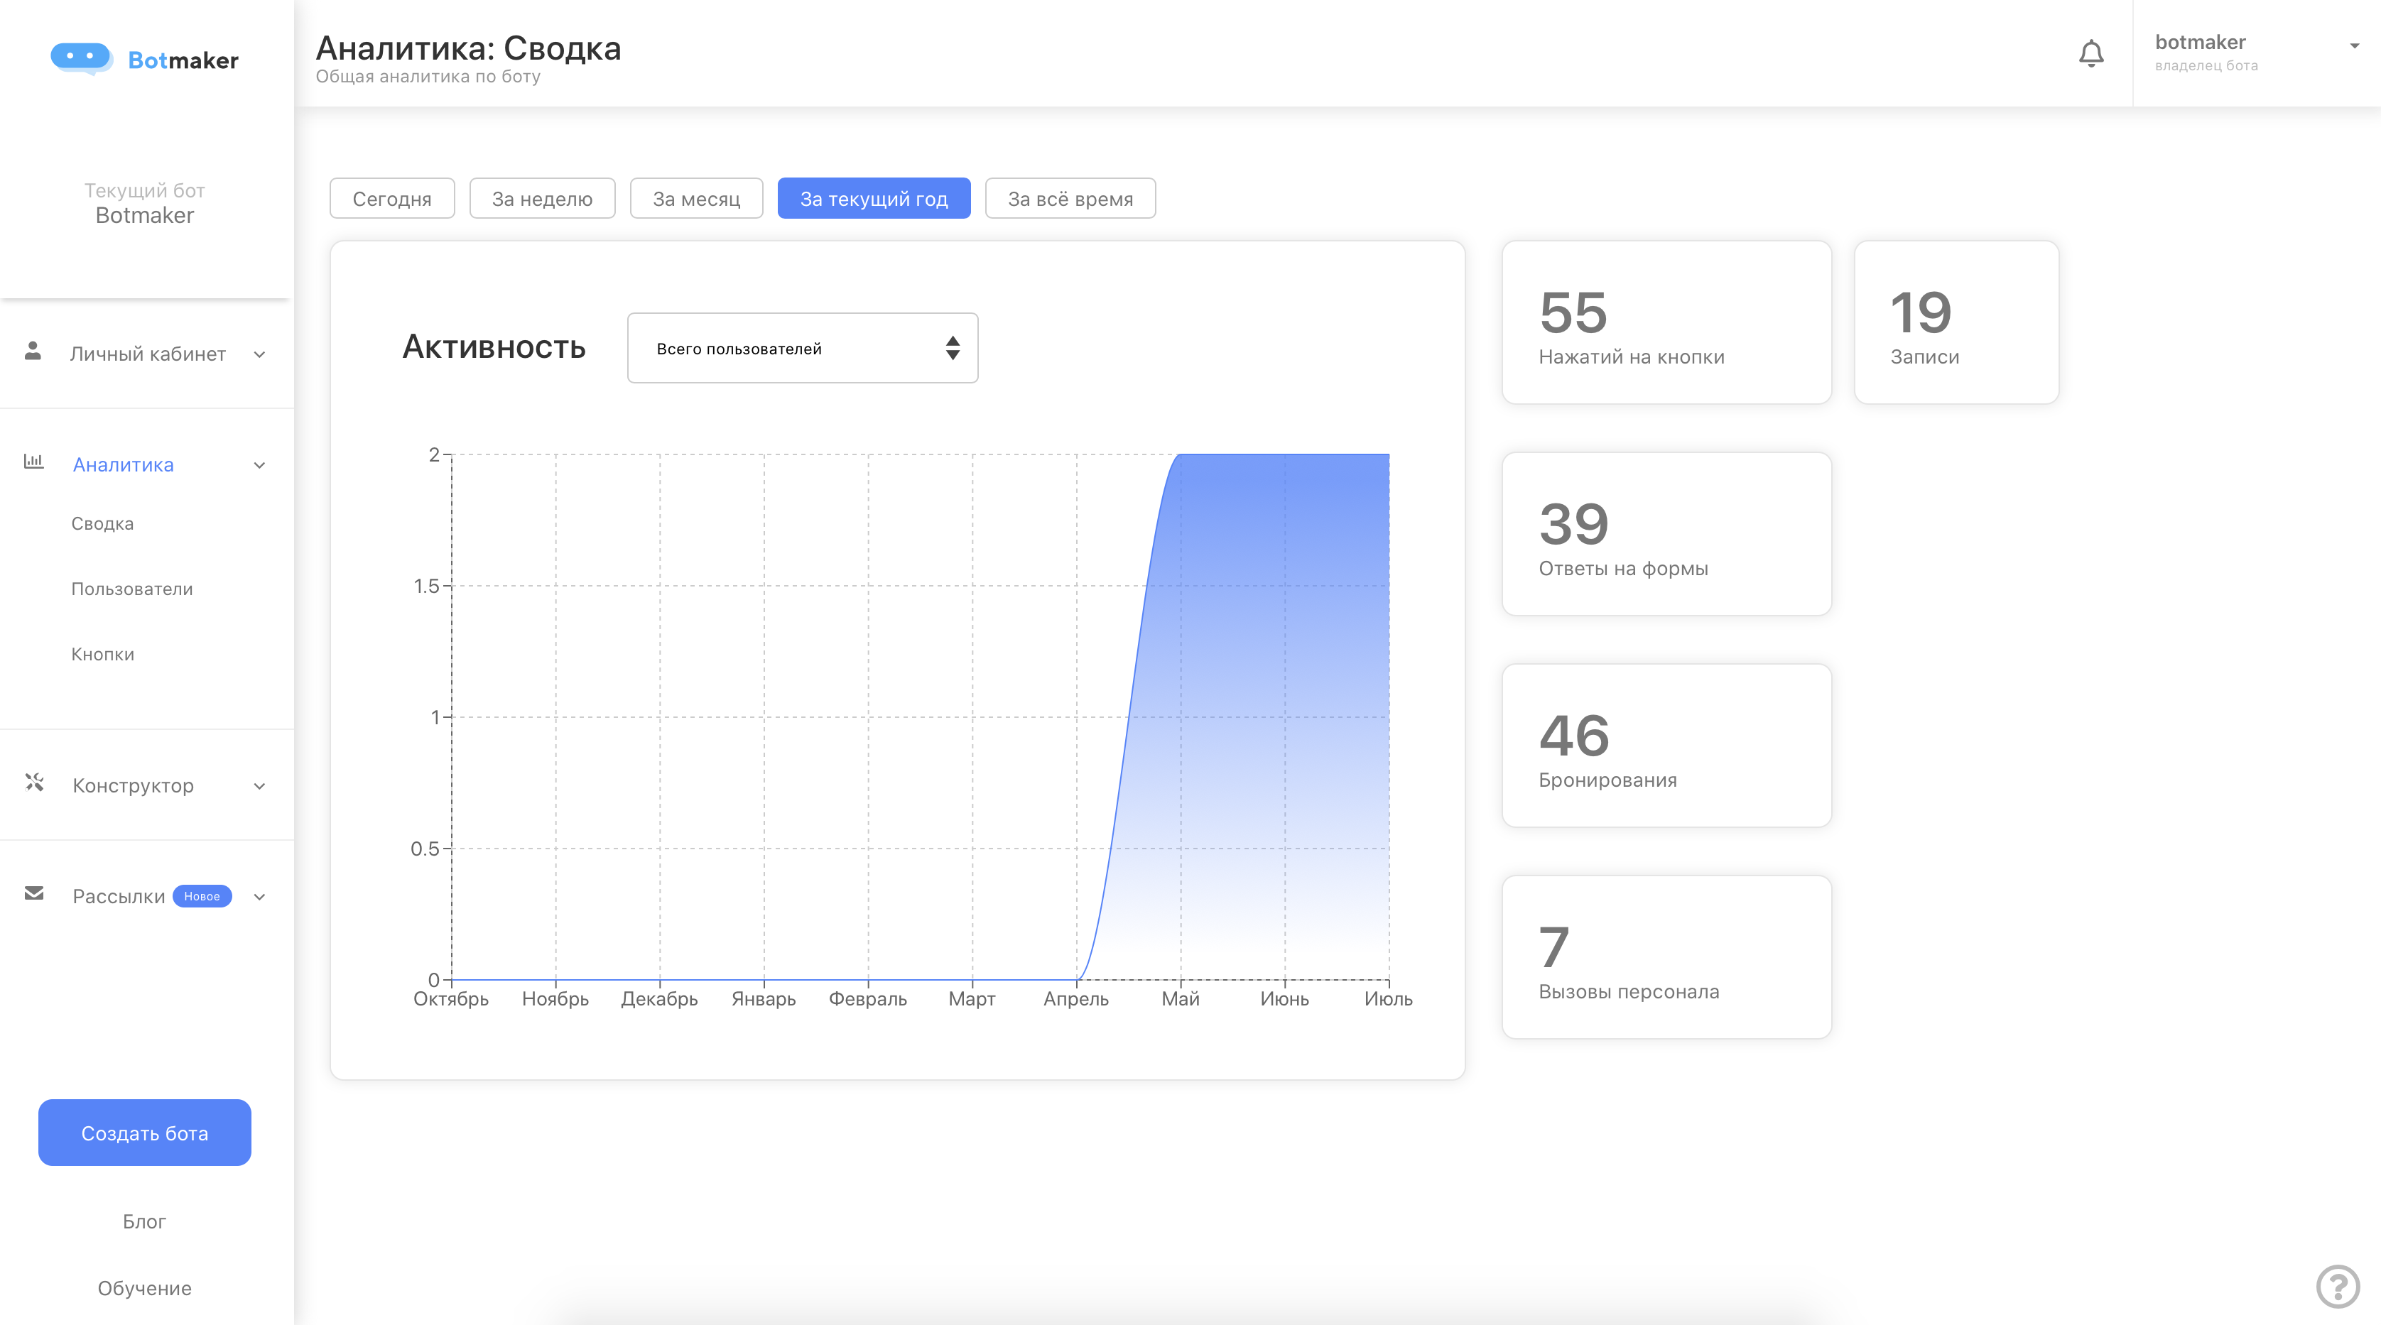
Task: Click the Январь label on chart axis
Action: pyautogui.click(x=764, y=1000)
